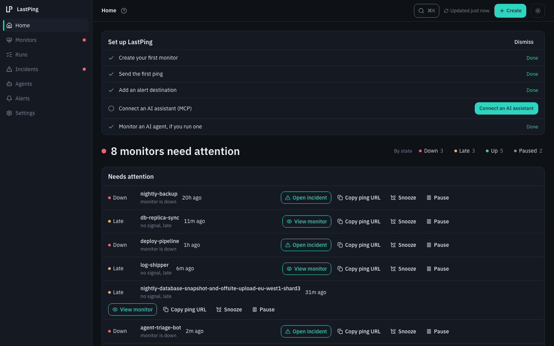Open incident for deploy-pipeline
The image size is (554, 346).
(x=306, y=245)
